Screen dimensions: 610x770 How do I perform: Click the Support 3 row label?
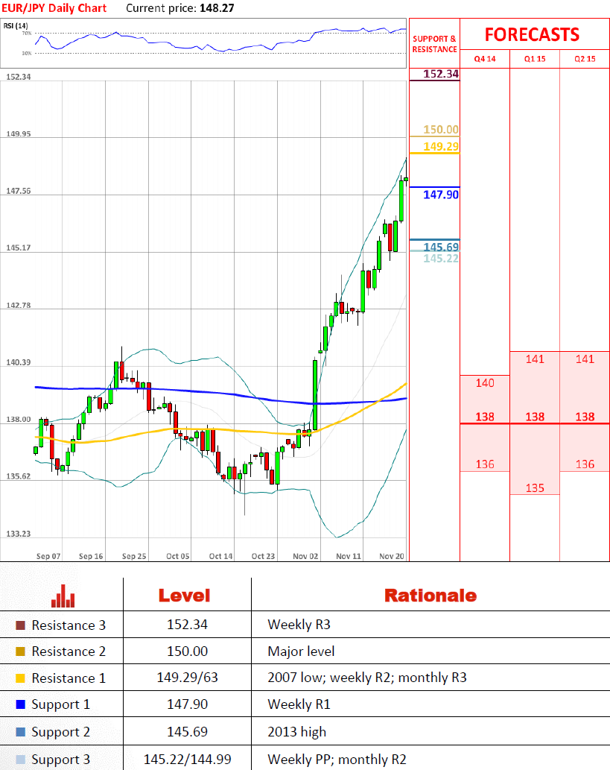(61, 760)
